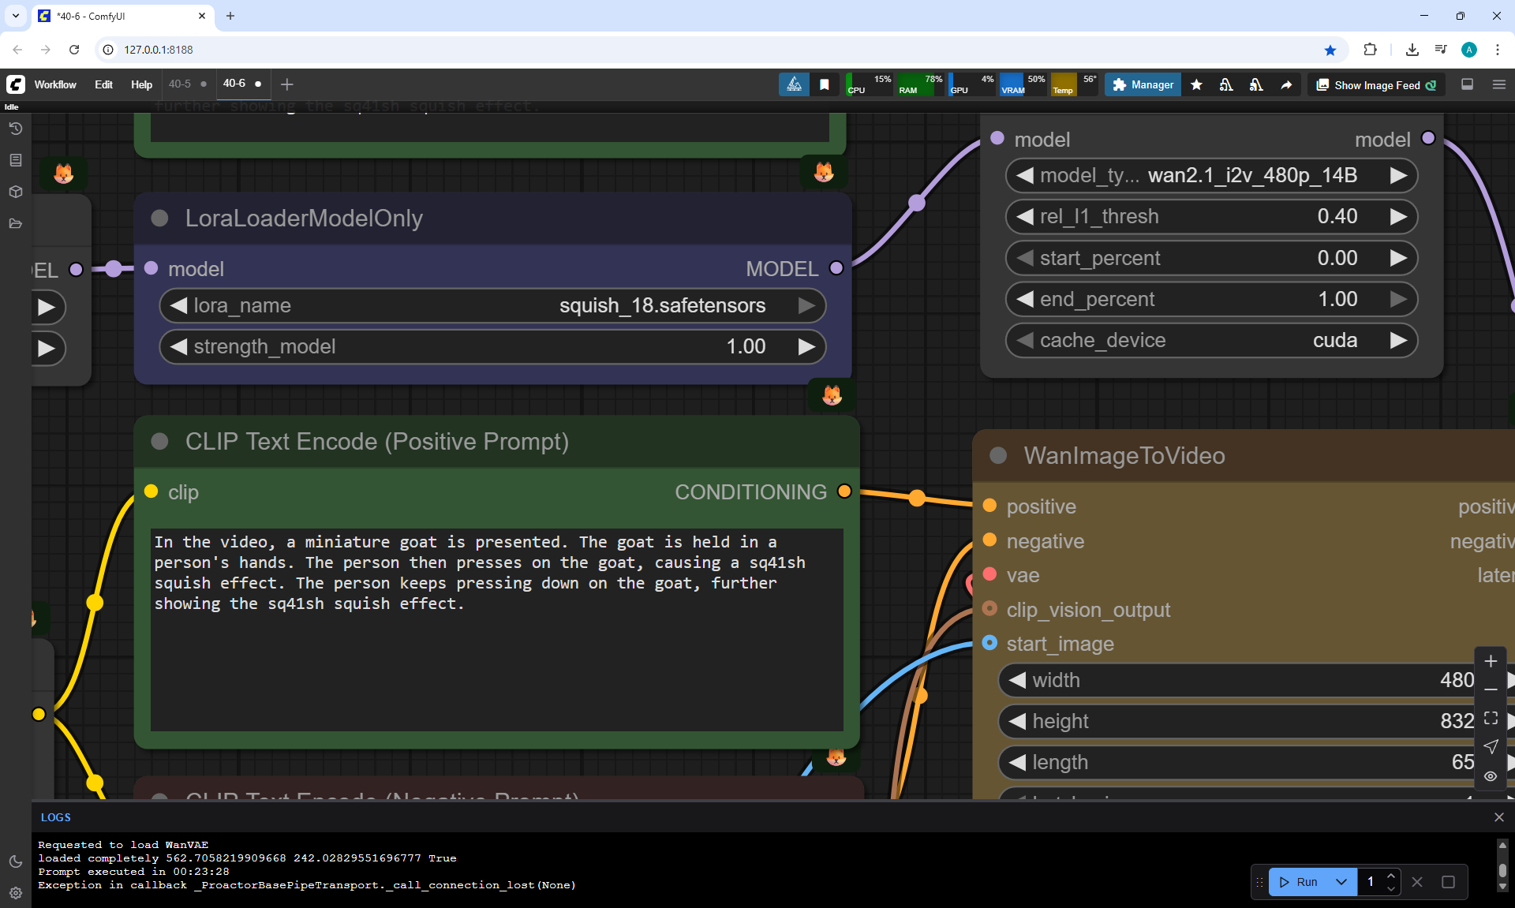
Task: Open the Workflow menu
Action: (x=55, y=84)
